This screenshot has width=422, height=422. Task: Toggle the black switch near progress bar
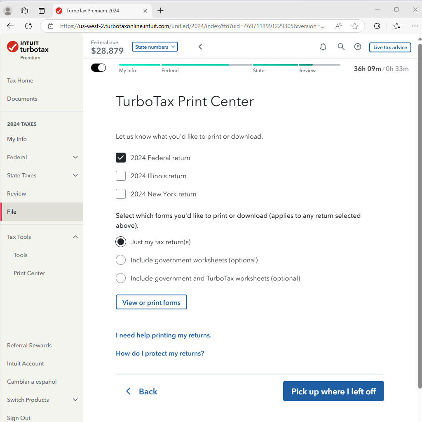tap(98, 68)
